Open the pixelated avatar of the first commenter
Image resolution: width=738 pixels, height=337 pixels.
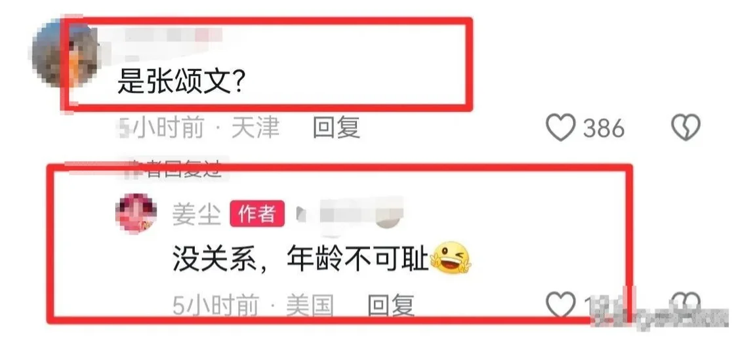[x=65, y=54]
